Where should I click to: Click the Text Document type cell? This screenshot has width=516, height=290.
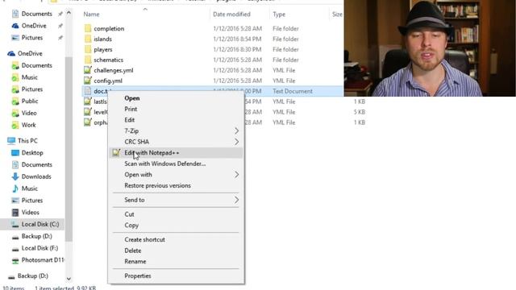click(x=292, y=91)
